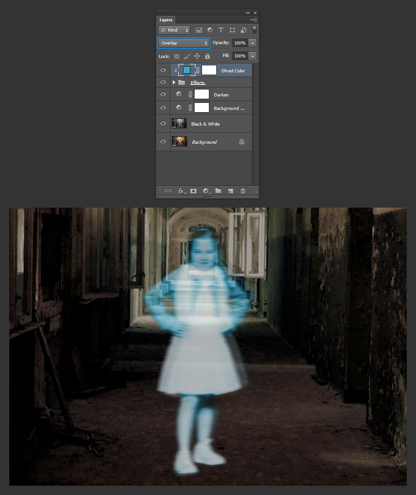Select the Background layer thumbnail
The width and height of the screenshot is (416, 495).
[179, 141]
